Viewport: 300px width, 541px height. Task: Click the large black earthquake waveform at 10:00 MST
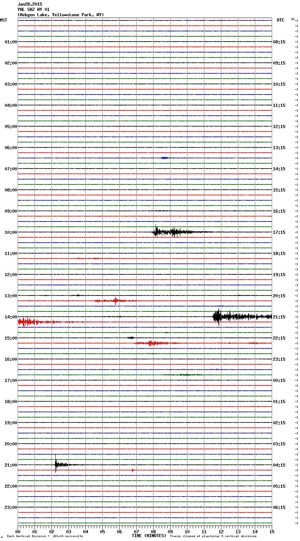[x=169, y=232]
